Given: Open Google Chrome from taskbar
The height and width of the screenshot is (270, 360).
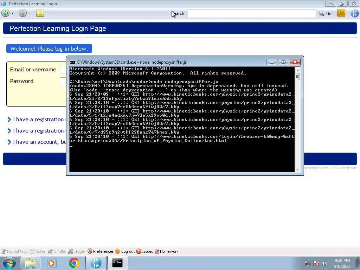Looking at the screenshot, I should 74,263.
